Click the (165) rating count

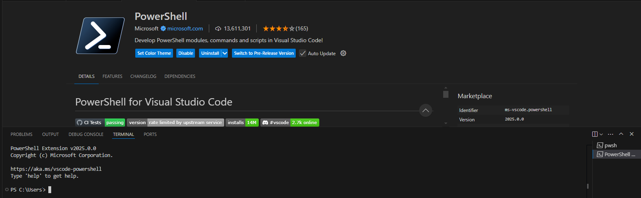(302, 28)
